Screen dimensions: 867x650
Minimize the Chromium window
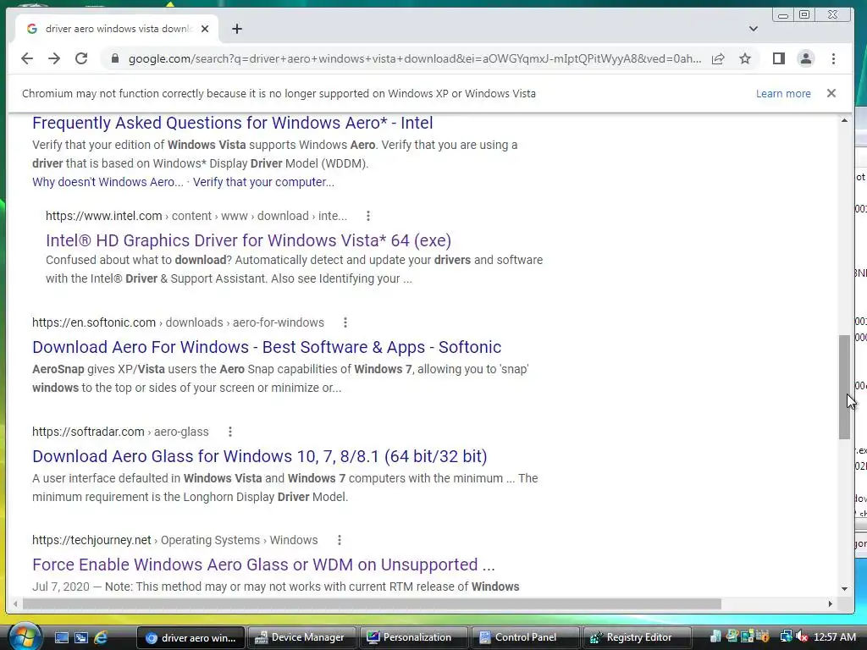point(783,15)
